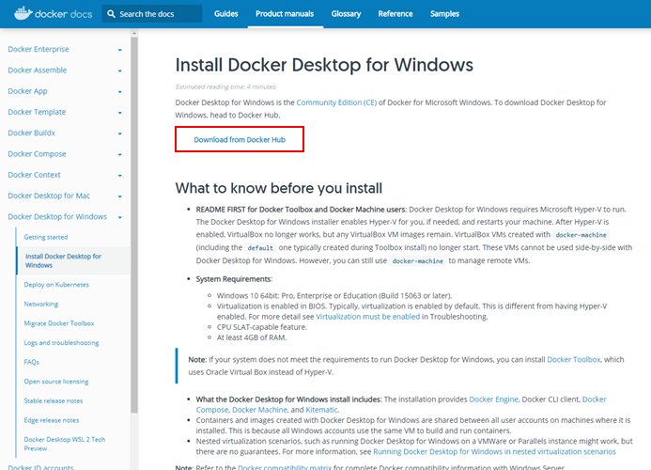Open the Reference tab
The height and width of the screenshot is (470, 651).
(x=395, y=14)
